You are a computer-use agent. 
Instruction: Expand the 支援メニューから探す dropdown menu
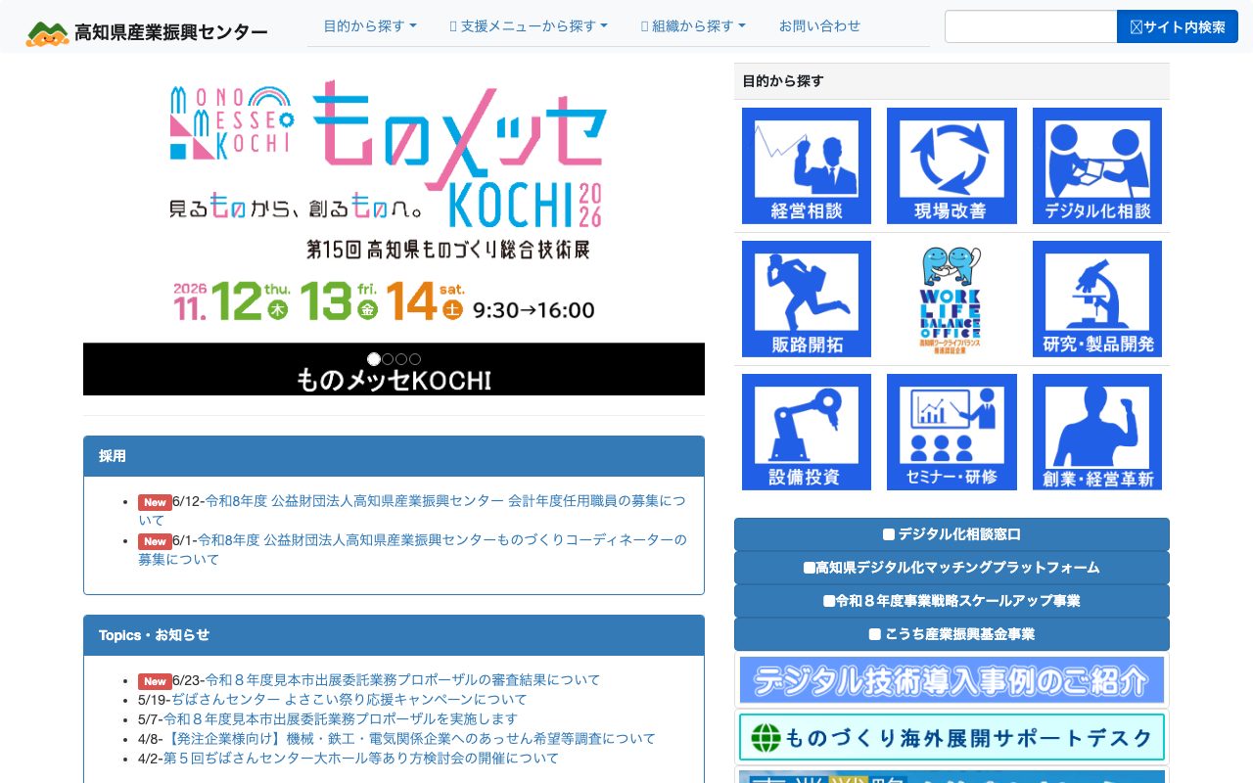[x=529, y=26]
